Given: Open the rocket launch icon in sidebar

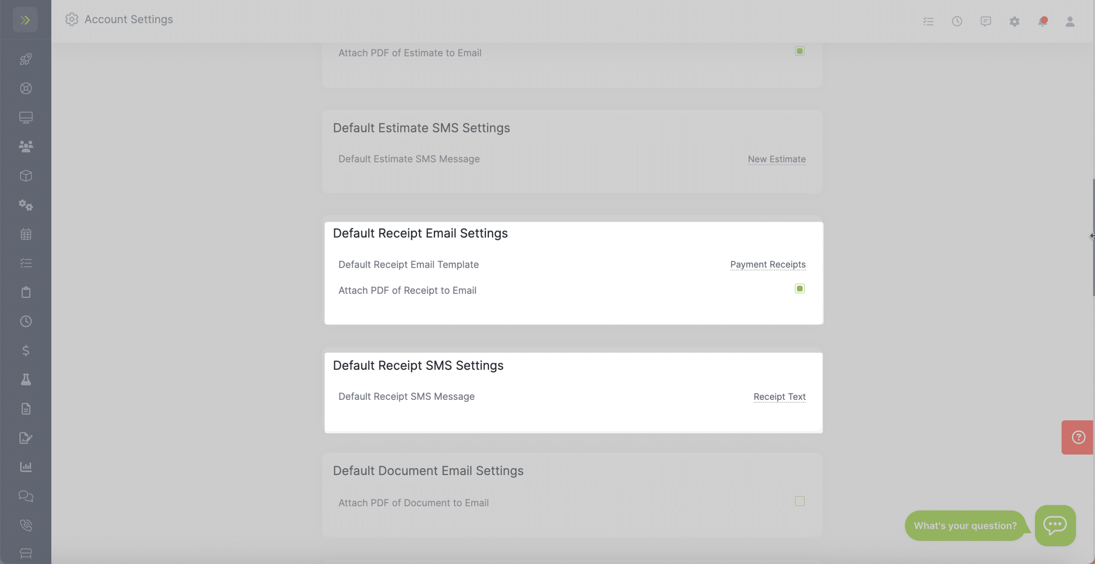Looking at the screenshot, I should point(26,59).
